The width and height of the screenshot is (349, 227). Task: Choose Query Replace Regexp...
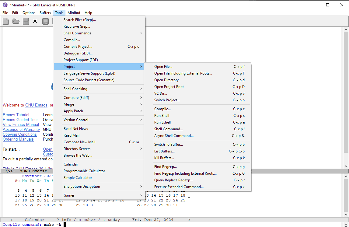click(x=197, y=180)
